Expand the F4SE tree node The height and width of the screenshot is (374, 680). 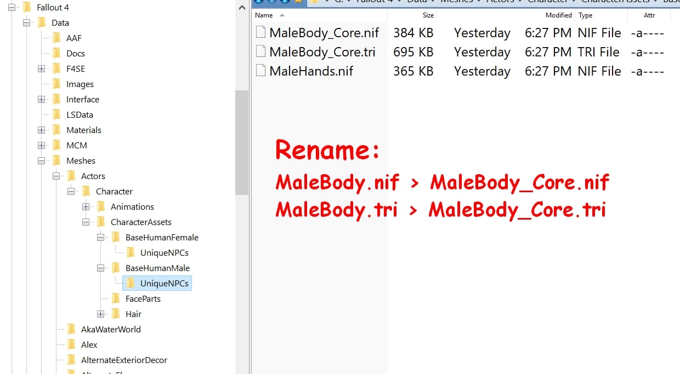[41, 68]
